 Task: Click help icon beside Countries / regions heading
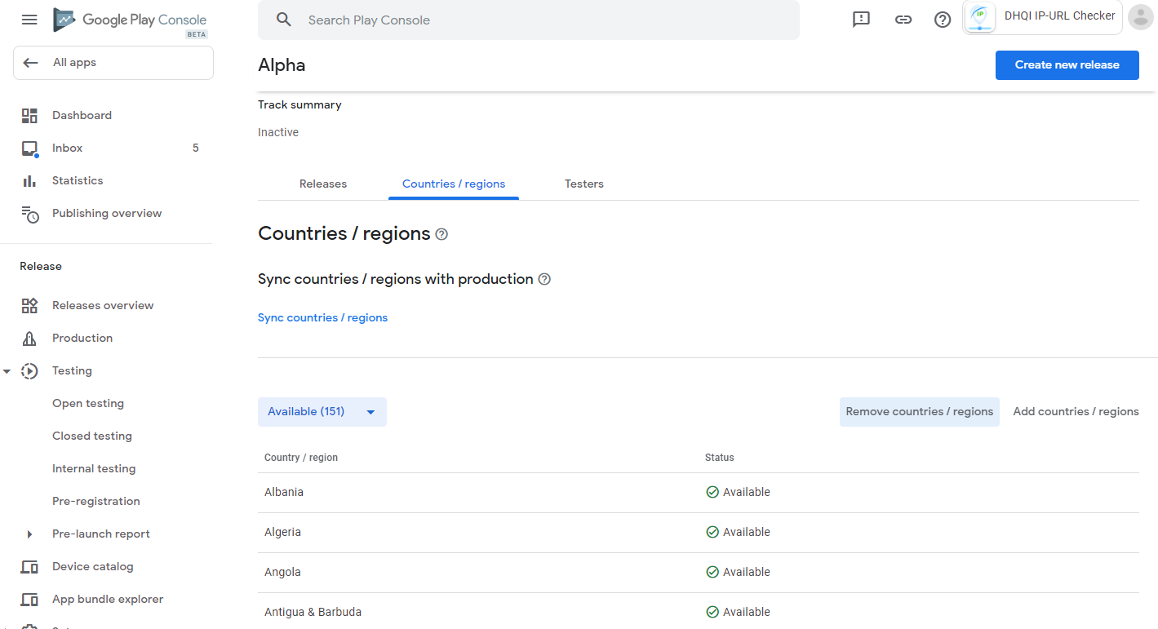(x=441, y=234)
